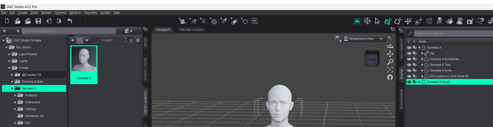Viewport: 493px width, 127px height.
Task: Open the draw style dropdown beside Perspective View
Action: tap(338, 39)
